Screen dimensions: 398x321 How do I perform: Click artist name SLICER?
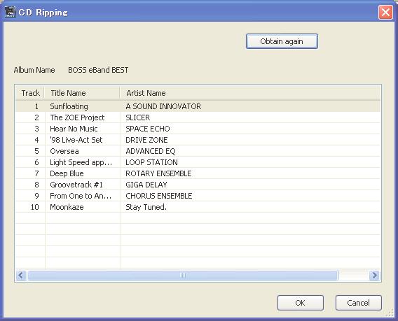[x=138, y=117]
